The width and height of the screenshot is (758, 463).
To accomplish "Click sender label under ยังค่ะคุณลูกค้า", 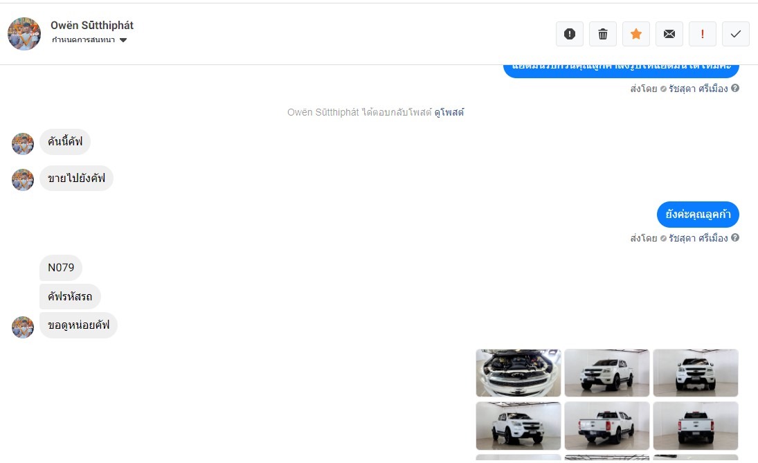I will (678, 238).
